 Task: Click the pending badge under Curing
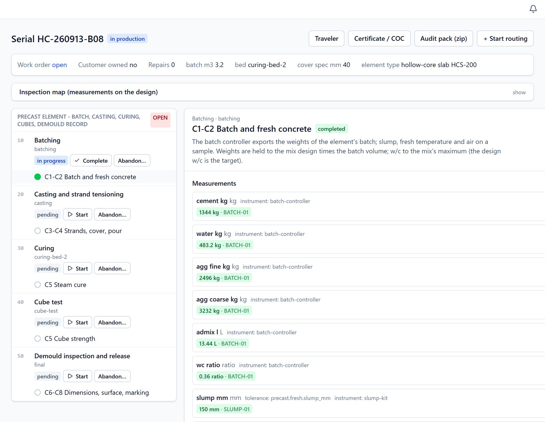(x=48, y=269)
